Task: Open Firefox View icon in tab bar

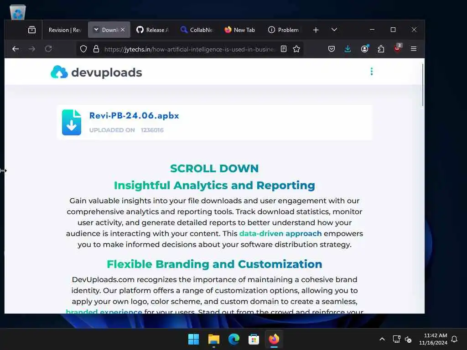Action: 32,30
